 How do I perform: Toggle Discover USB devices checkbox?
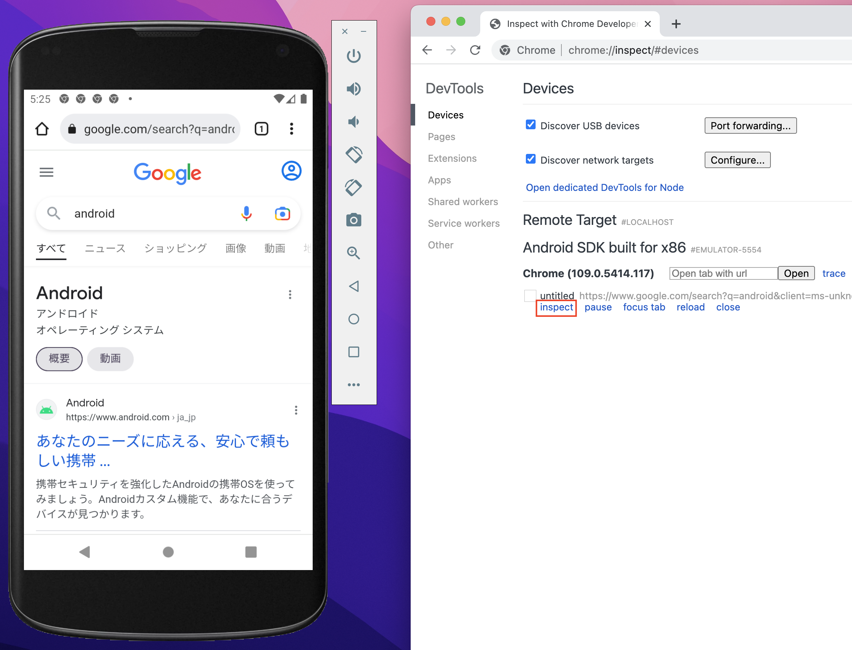(531, 125)
